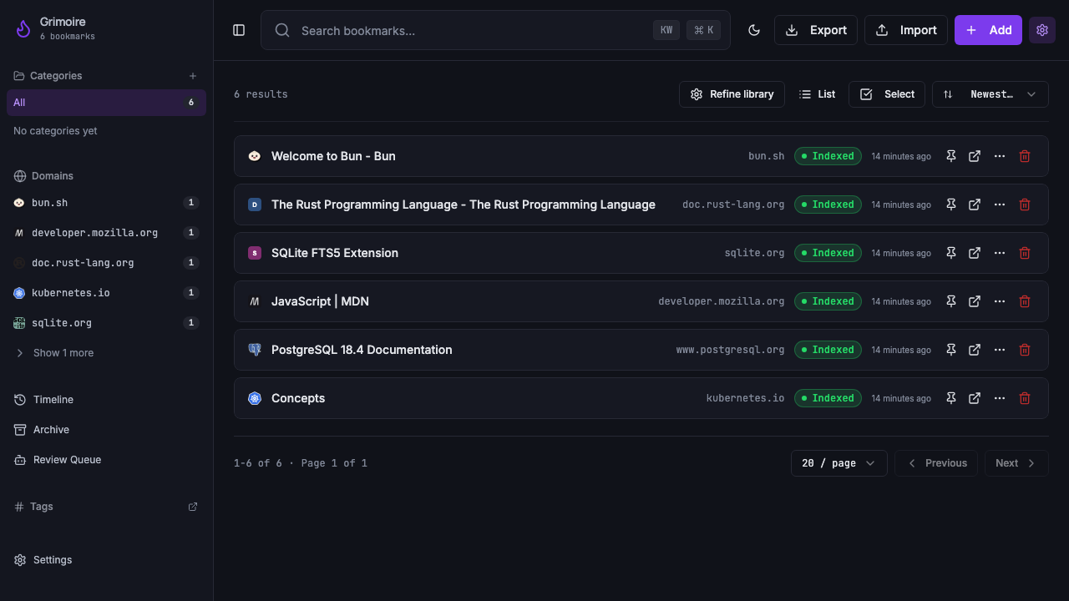1069x601 pixels.
Task: Open JavaScript | MDN in external tab
Action: [x=975, y=301]
